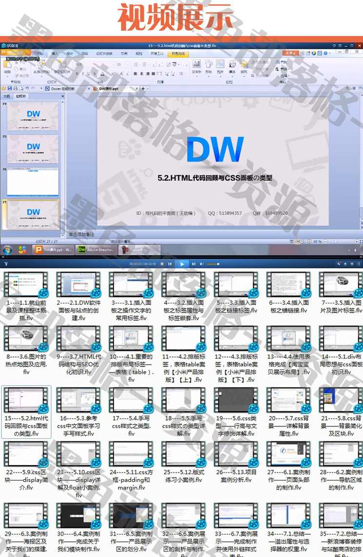This screenshot has width=363, height=557.
Task: Open the Windows Start button
Action: coord(7,250)
